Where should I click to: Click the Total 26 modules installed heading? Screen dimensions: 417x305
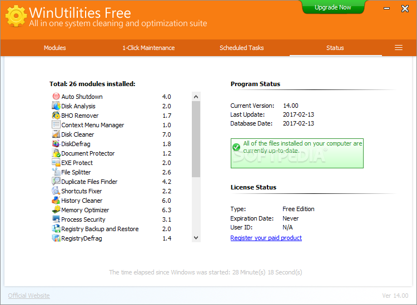(x=92, y=84)
